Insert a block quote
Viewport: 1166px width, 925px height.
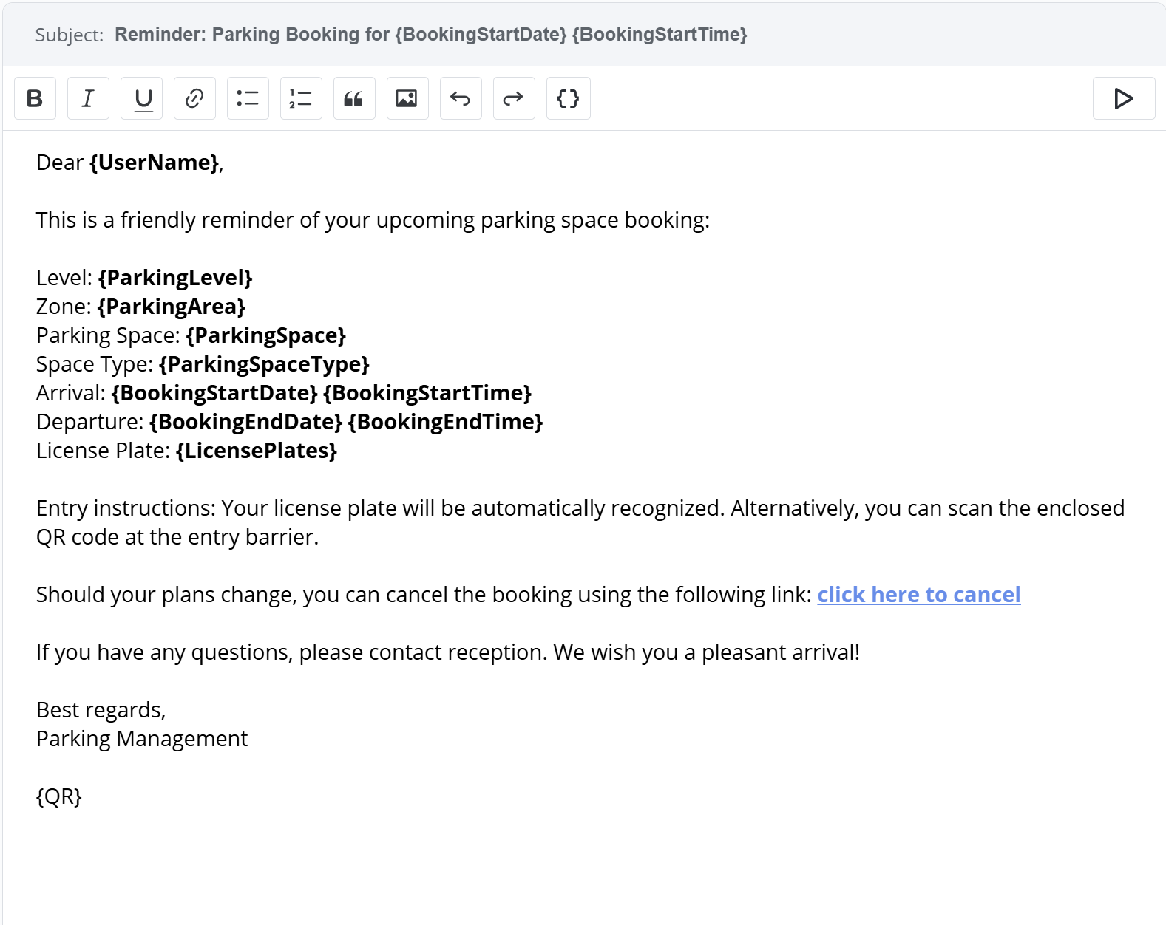(x=354, y=98)
